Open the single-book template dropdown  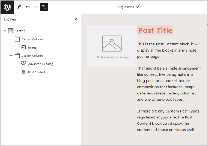click(x=128, y=7)
